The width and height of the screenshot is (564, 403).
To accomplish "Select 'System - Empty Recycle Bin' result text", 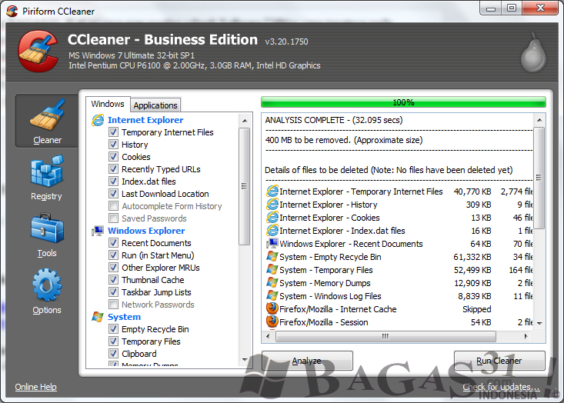I will coord(330,257).
